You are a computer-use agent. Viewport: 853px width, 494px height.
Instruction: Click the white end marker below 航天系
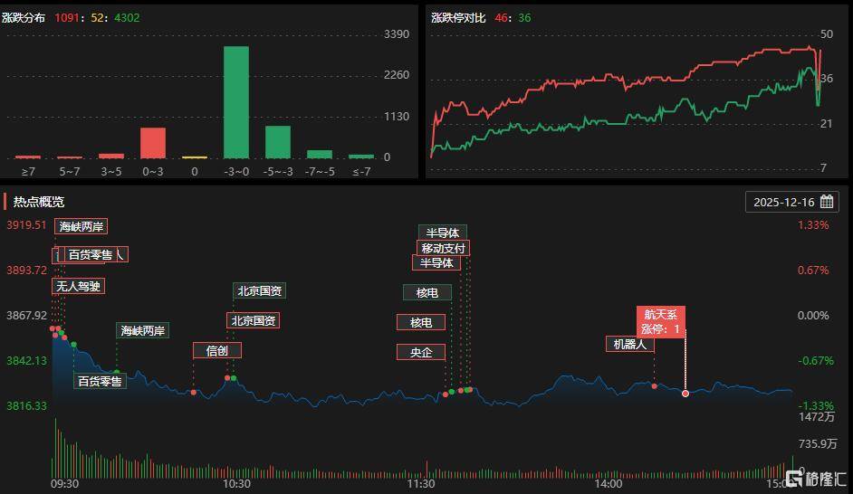click(x=685, y=393)
